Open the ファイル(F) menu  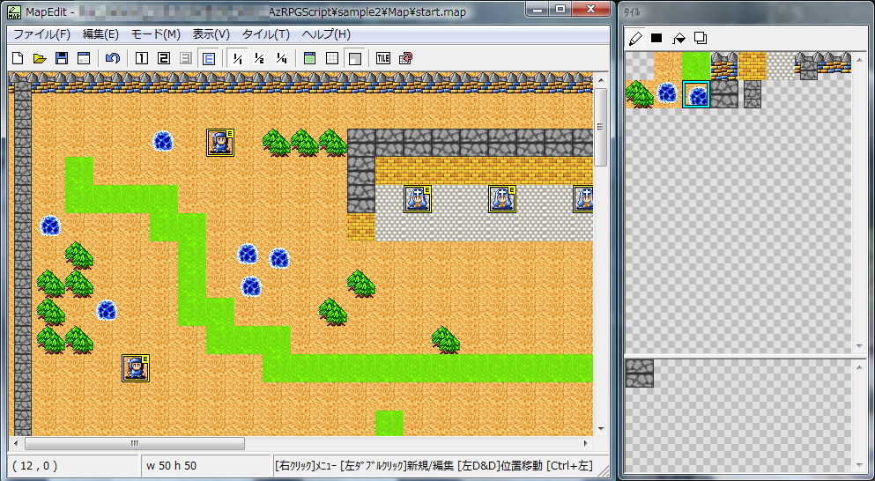41,34
